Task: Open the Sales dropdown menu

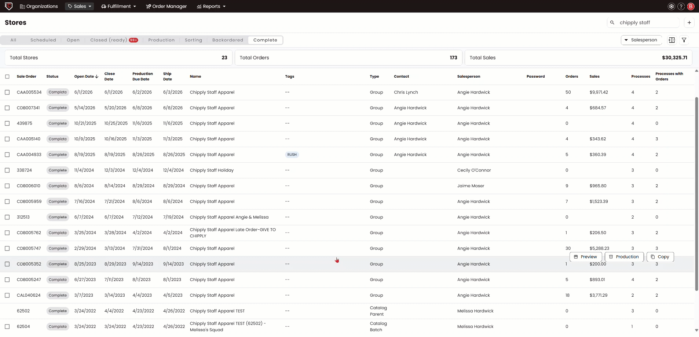Action: click(79, 6)
